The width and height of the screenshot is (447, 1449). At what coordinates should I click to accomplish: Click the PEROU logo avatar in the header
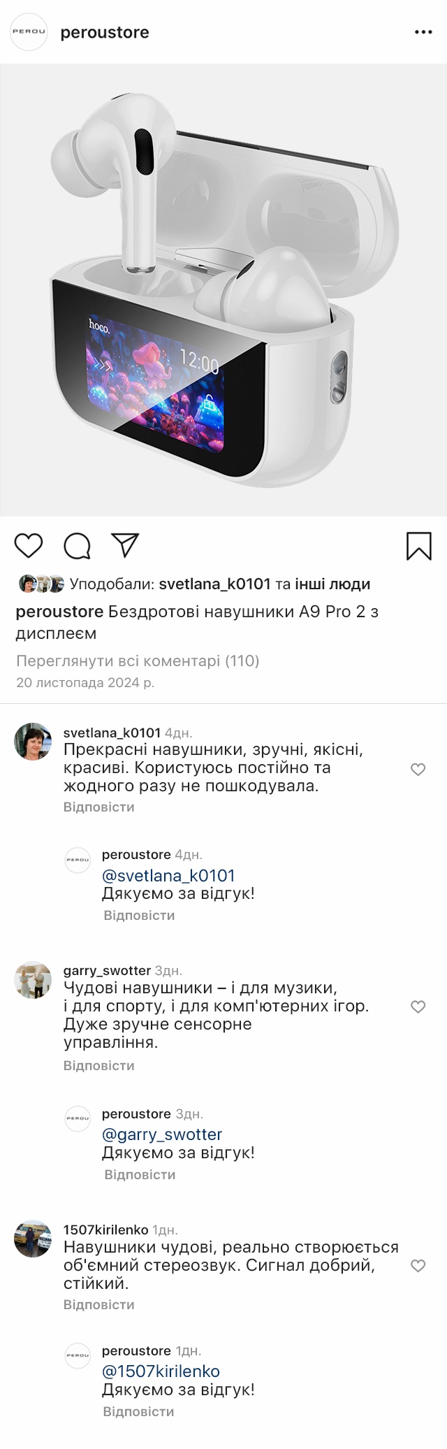29,31
